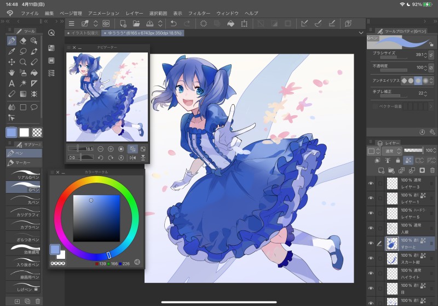Create new raster layer icon
The height and width of the screenshot is (306, 438).
(x=381, y=171)
